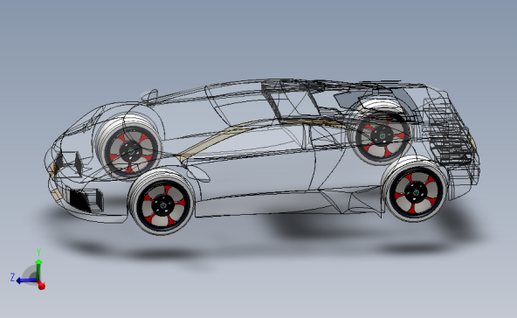
Task: Select the far-side rear wheel seen through the body
Action: click(x=379, y=132)
